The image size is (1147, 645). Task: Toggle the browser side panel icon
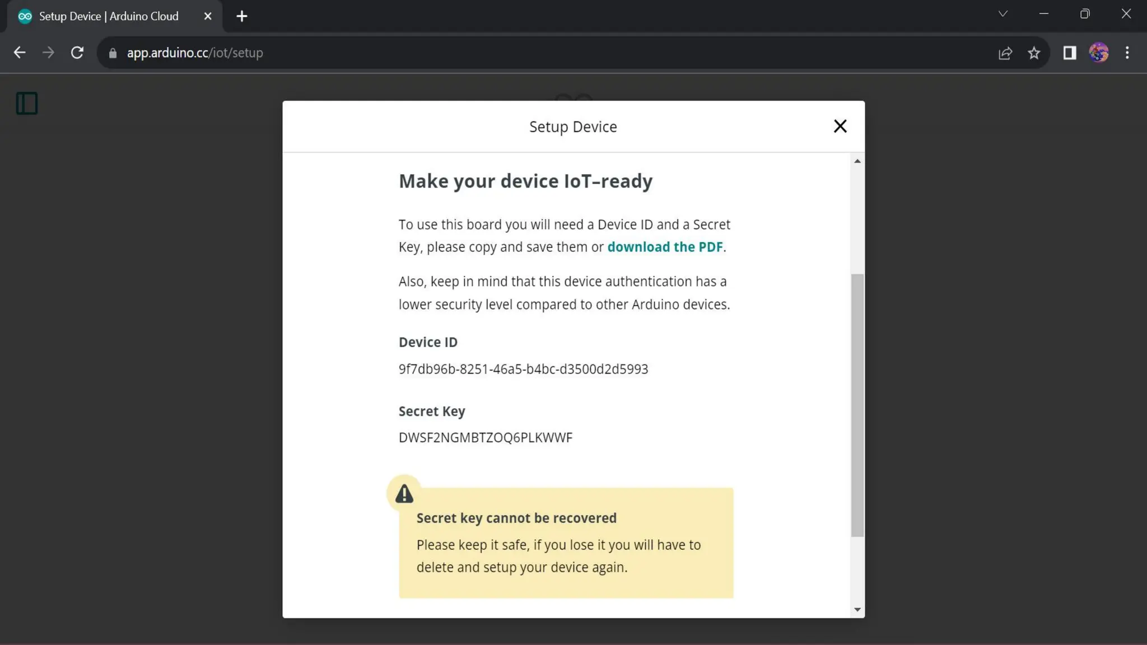click(1070, 53)
